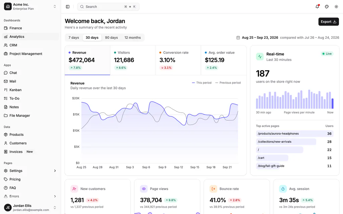Viewport: 343px width, 214px height.
Task: Expand the Settings submenu chevron
Action: [x=55, y=171]
